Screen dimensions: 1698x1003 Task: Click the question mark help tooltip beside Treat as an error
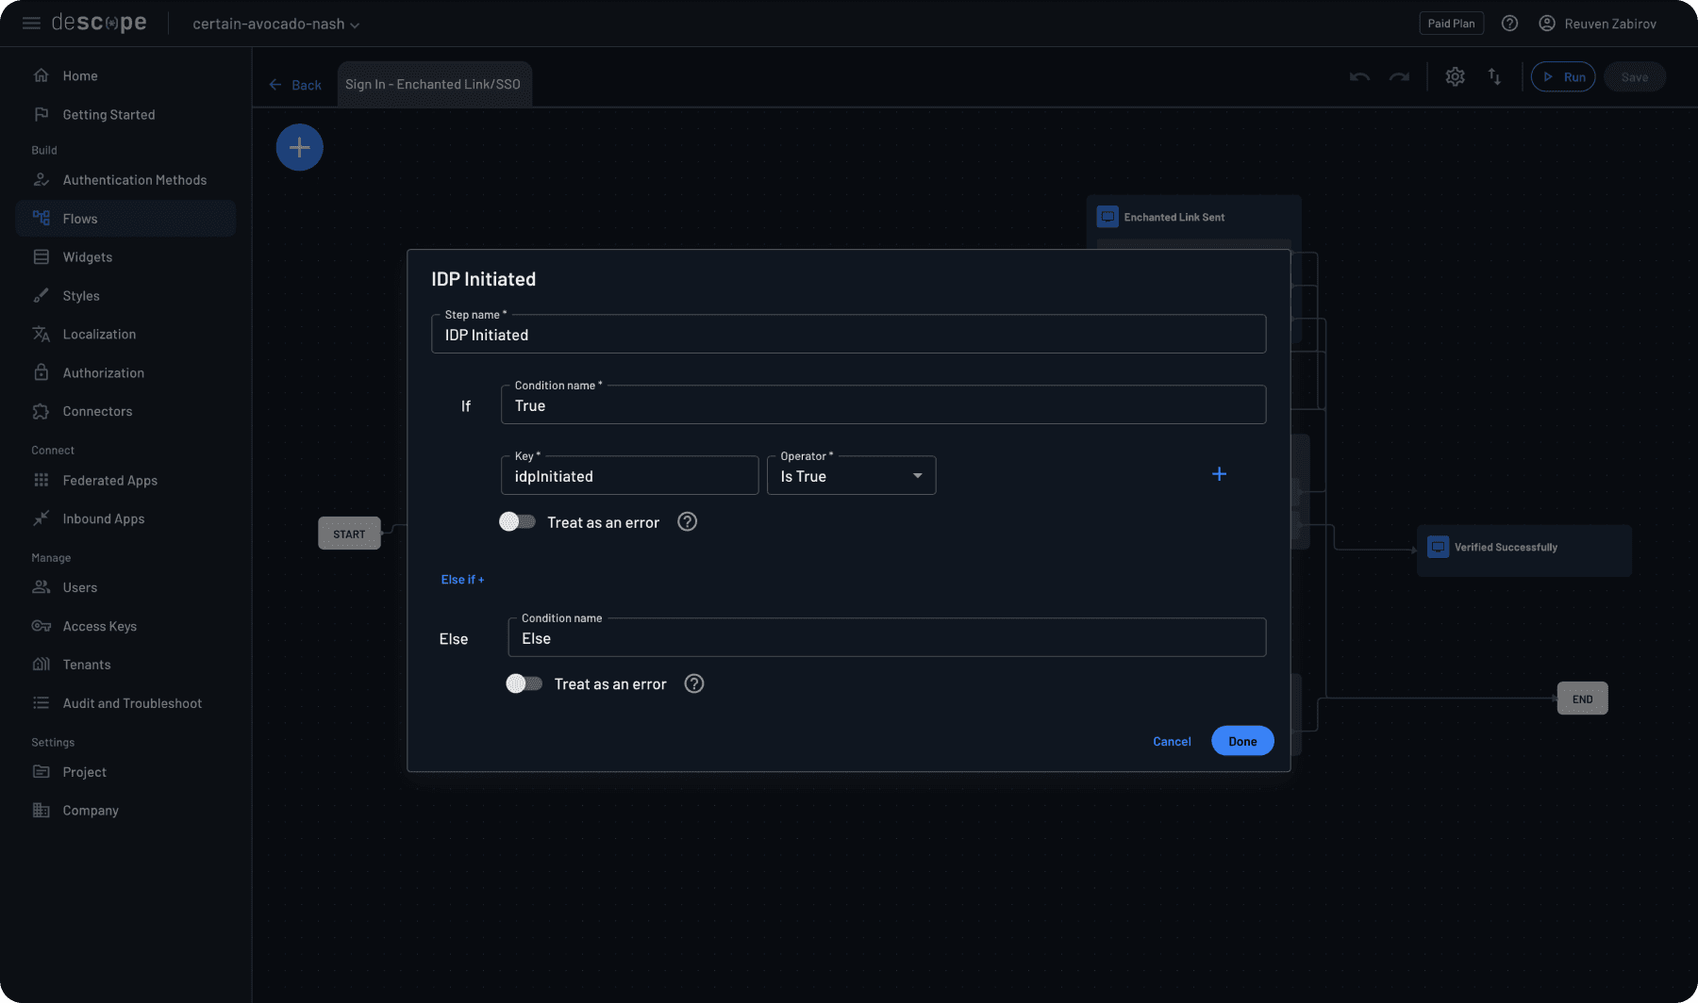point(687,521)
